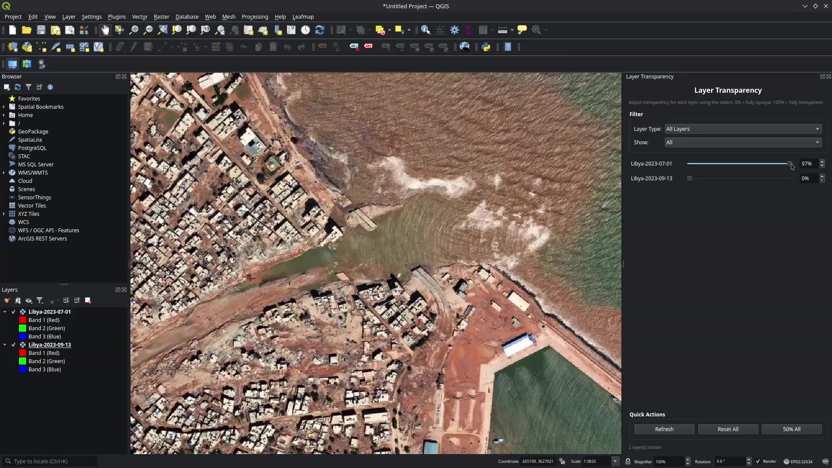This screenshot has width=832, height=468.
Task: Toggle visibility of Libya-2023-07-01 layer
Action: [x=13, y=312]
